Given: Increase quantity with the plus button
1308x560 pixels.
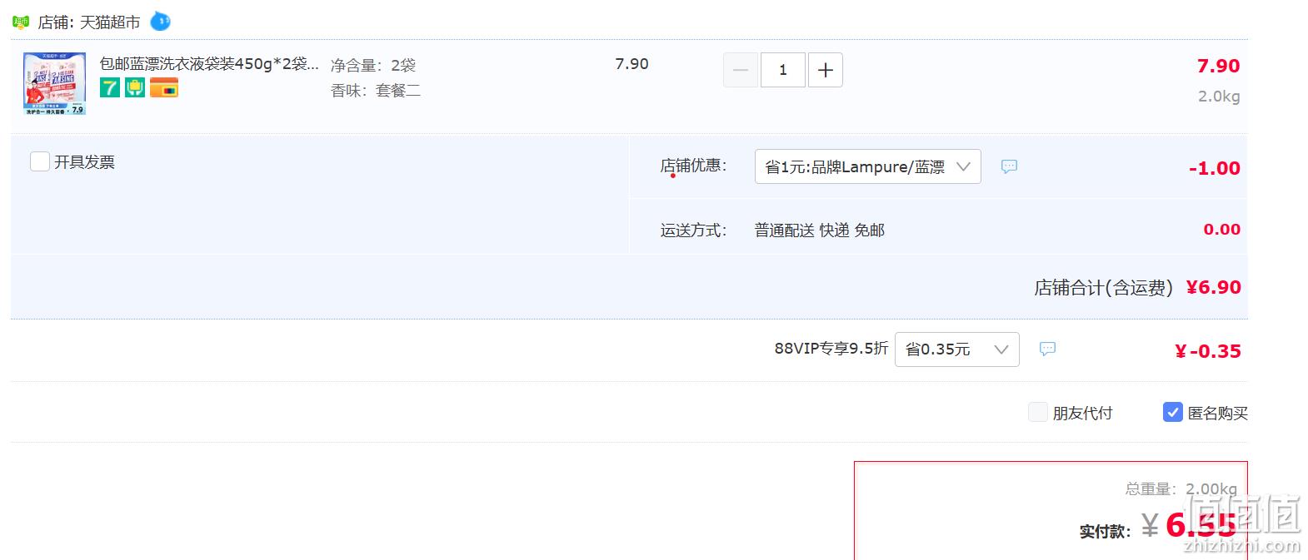Looking at the screenshot, I should pyautogui.click(x=826, y=70).
